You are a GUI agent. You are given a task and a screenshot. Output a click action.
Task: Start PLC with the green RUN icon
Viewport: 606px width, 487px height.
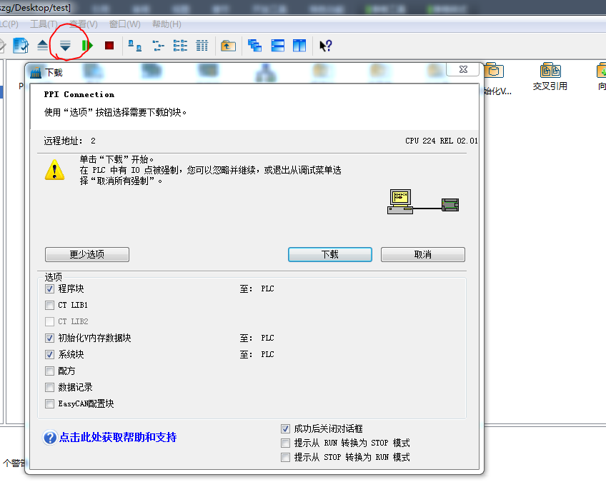click(x=87, y=44)
